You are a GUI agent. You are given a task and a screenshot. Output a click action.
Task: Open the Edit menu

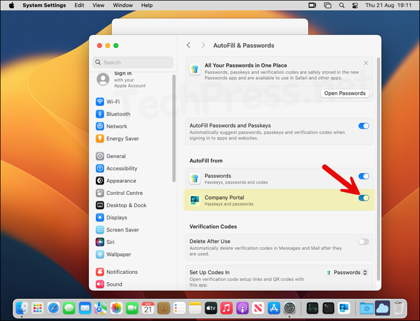point(79,5)
